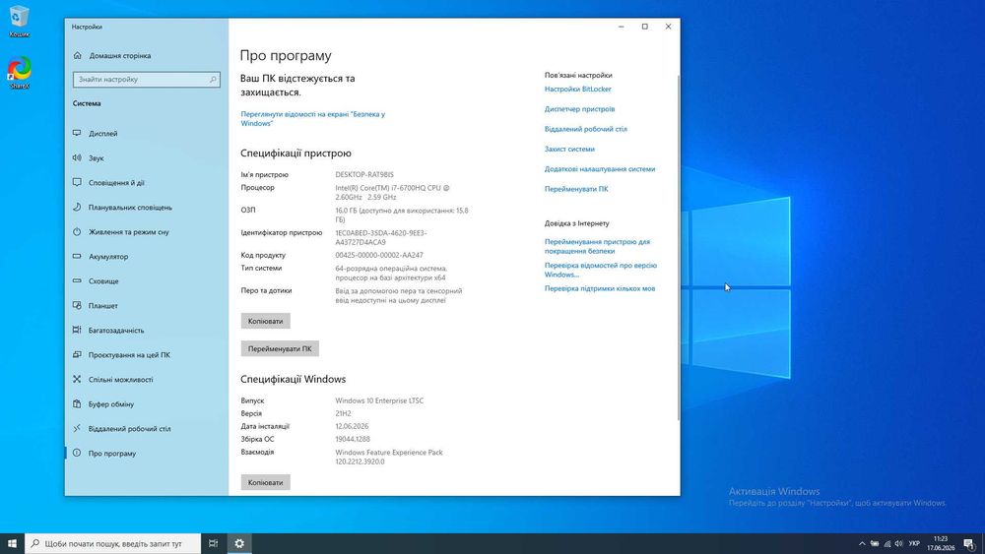Click the taskbar search box
This screenshot has height=554, width=985.
tap(113, 543)
